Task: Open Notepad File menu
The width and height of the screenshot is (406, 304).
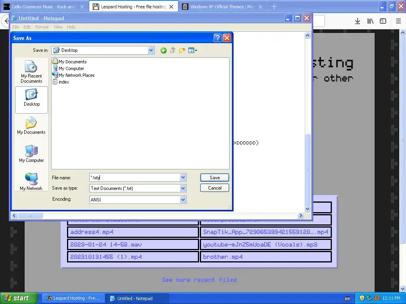Action: [15, 27]
